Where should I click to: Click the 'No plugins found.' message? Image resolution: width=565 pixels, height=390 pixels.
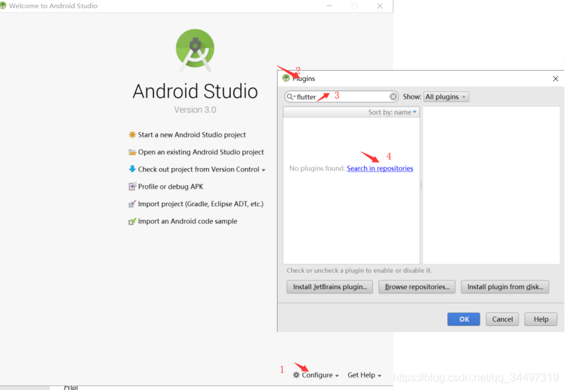317,168
